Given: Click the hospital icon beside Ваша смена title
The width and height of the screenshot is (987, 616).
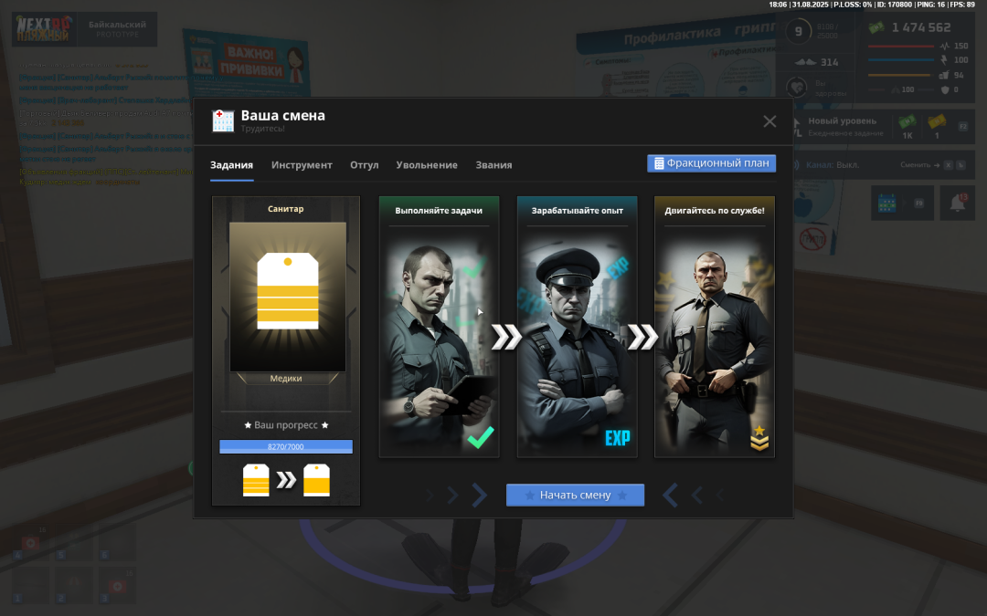Looking at the screenshot, I should (x=223, y=120).
